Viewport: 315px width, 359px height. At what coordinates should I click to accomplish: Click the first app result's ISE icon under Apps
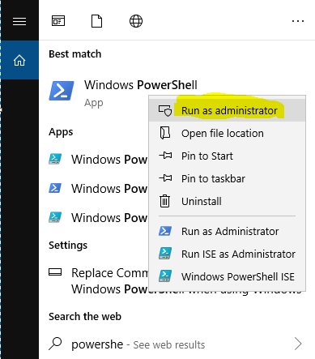55,159
